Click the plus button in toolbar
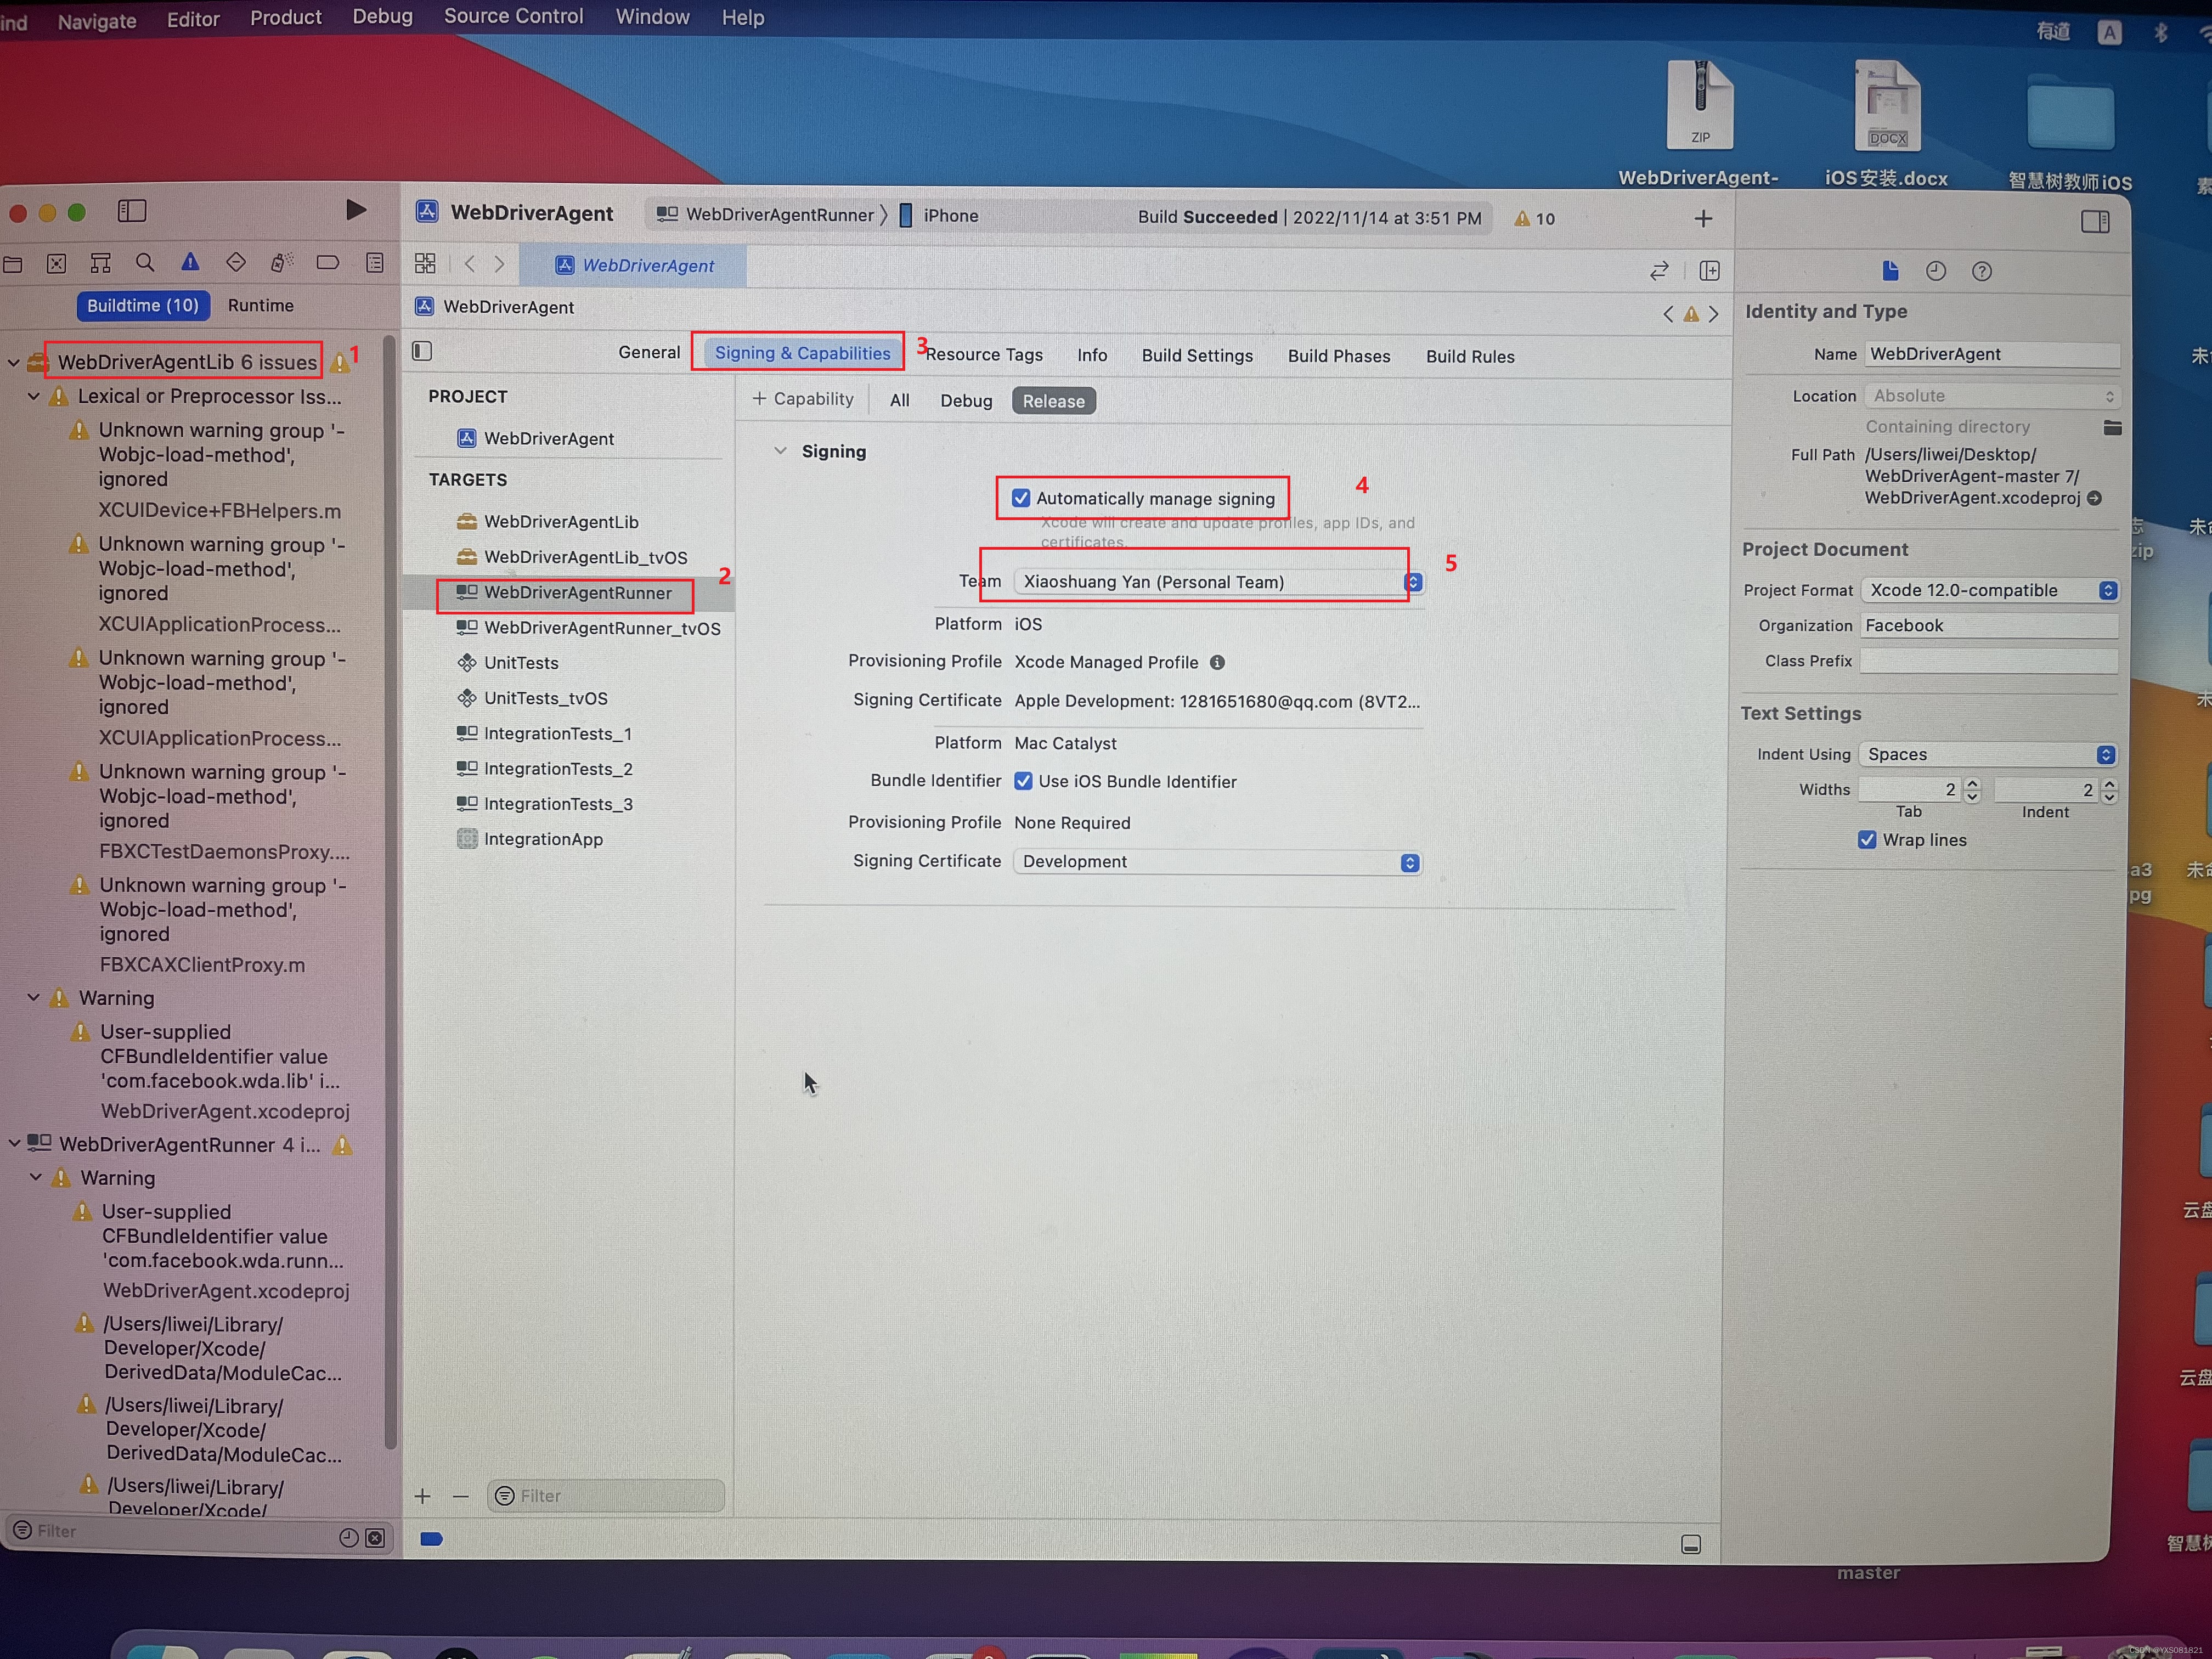 [x=1704, y=218]
